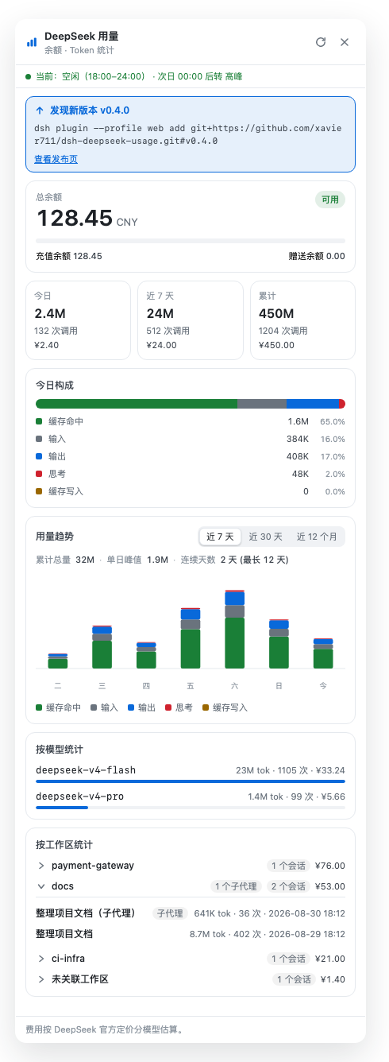The image size is (389, 1062).
Task: Expand the ci-infra workspace
Action: 191,959
